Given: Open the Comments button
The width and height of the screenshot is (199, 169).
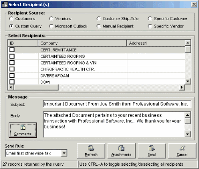Looking at the screenshot, I should coord(23,130).
